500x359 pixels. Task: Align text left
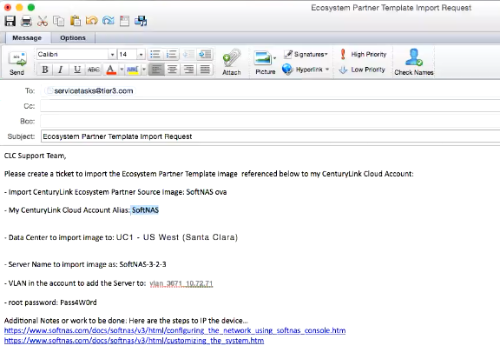point(156,70)
